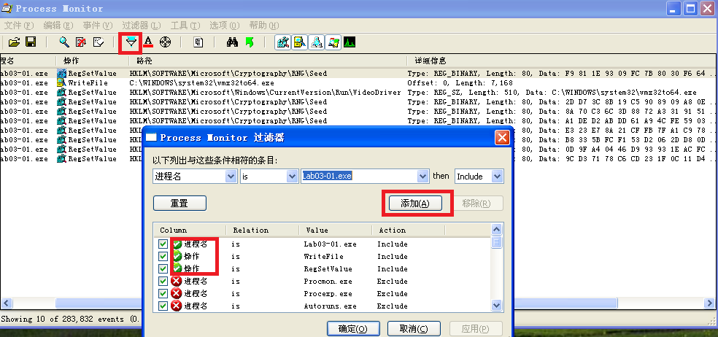
Task: Click 'Offset: 0, Length: 7,168' detail
Action: (460, 83)
